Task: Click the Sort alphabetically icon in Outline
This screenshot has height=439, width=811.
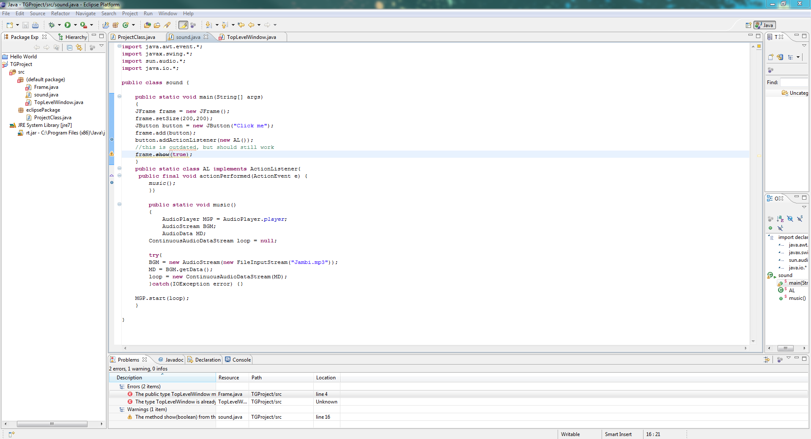Action: [x=780, y=219]
